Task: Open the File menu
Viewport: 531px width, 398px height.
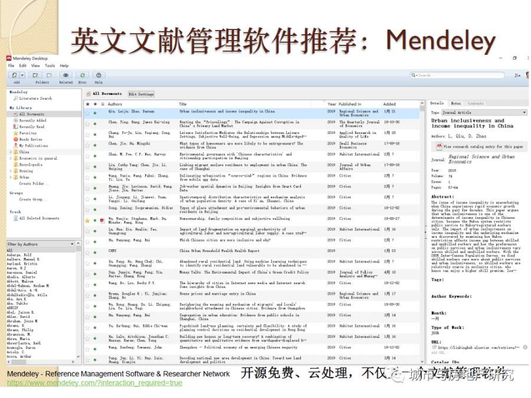Action: click(11, 65)
